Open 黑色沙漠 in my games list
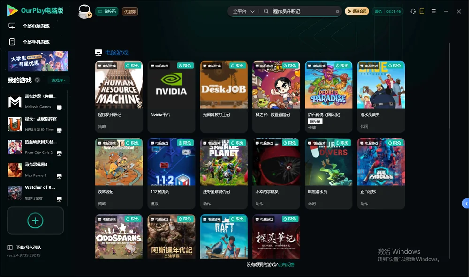The width and height of the screenshot is (469, 277). [x=35, y=102]
